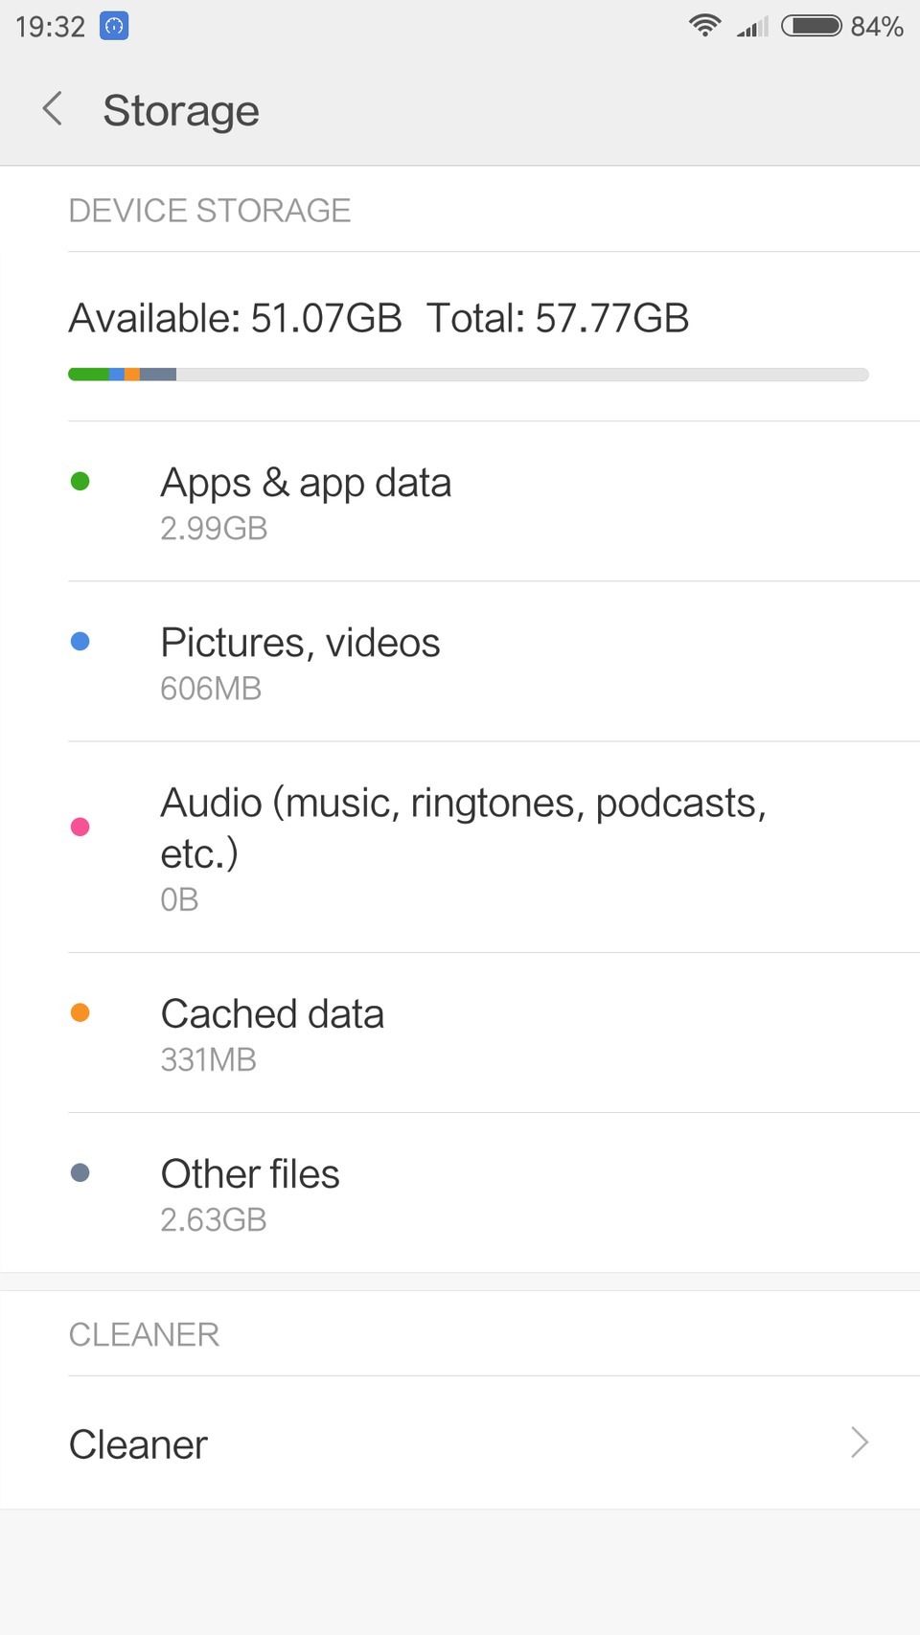The height and width of the screenshot is (1635, 920).
Task: Tap the battery status icon
Action: (x=811, y=26)
